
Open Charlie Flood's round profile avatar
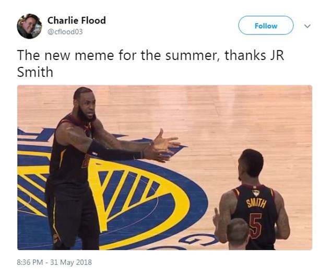29,26
